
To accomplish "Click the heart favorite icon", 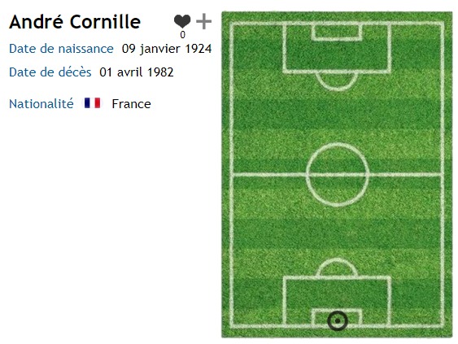I will click(x=182, y=21).
